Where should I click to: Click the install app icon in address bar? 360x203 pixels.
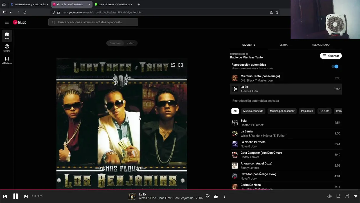[271, 12]
